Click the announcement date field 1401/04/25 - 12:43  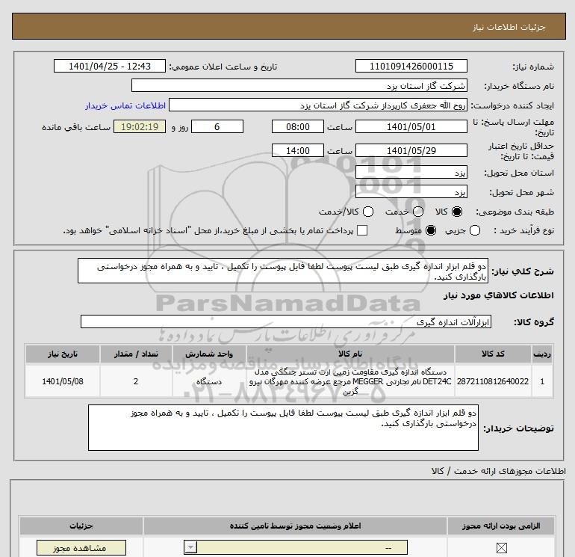[110, 66]
